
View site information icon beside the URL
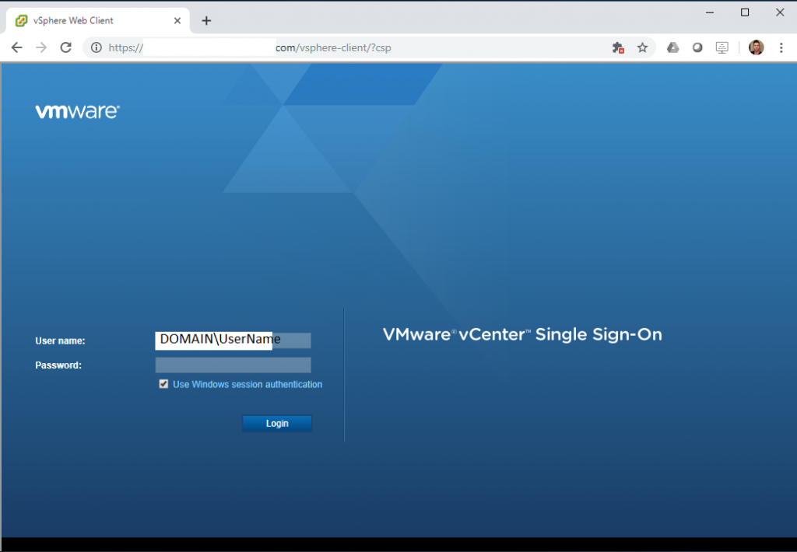coord(96,47)
